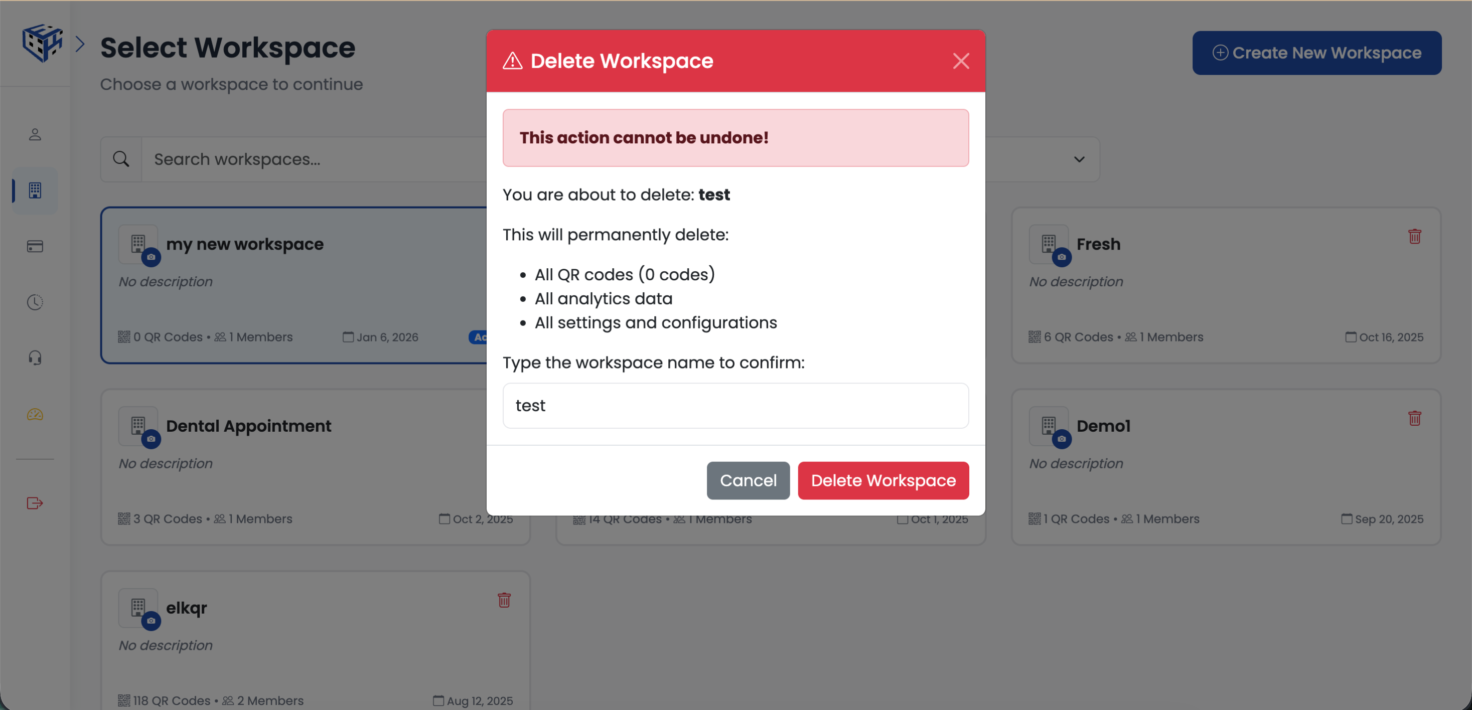Click the camera badge on my new workspace
The image size is (1472, 710).
pyautogui.click(x=152, y=257)
